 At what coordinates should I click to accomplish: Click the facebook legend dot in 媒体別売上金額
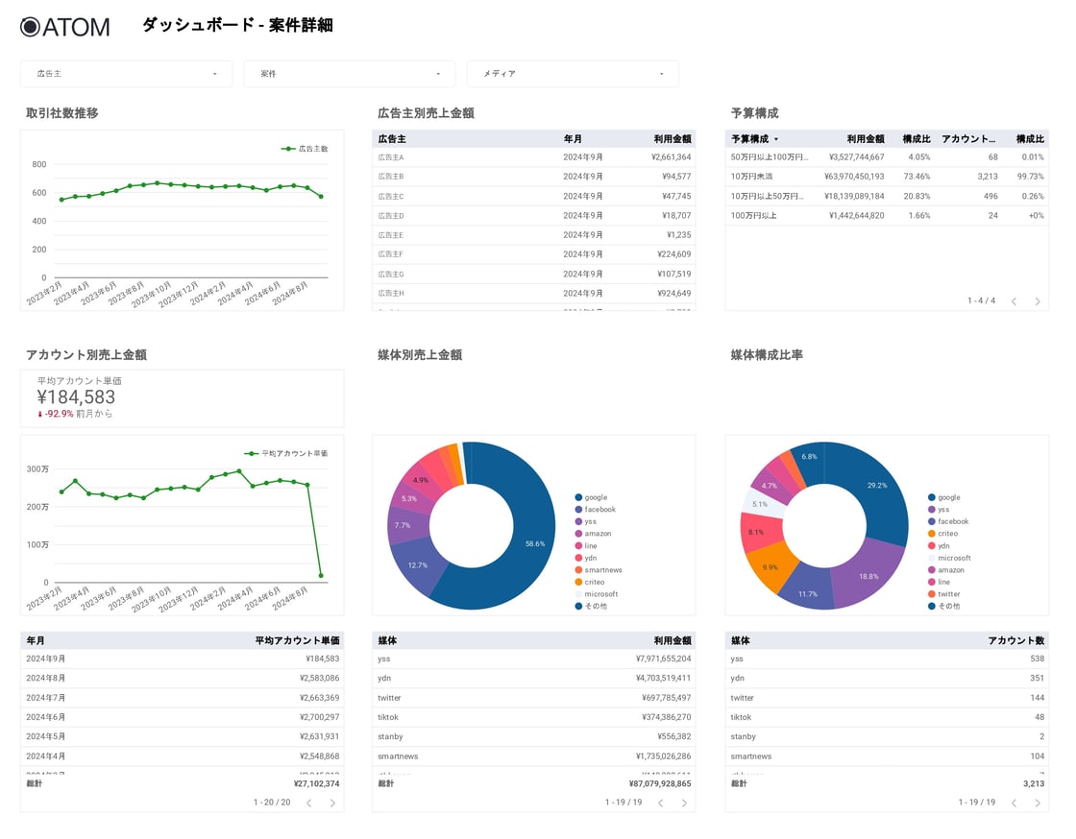577,510
